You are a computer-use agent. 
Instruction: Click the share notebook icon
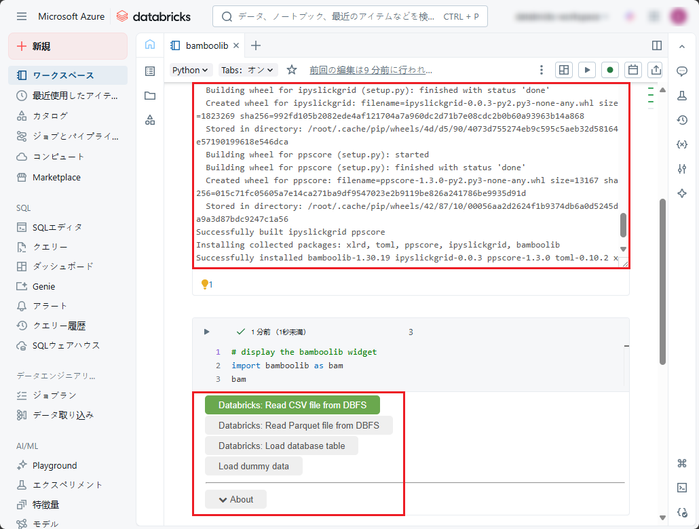[x=656, y=70]
